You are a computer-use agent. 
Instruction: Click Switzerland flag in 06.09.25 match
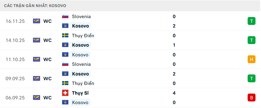point(65,93)
